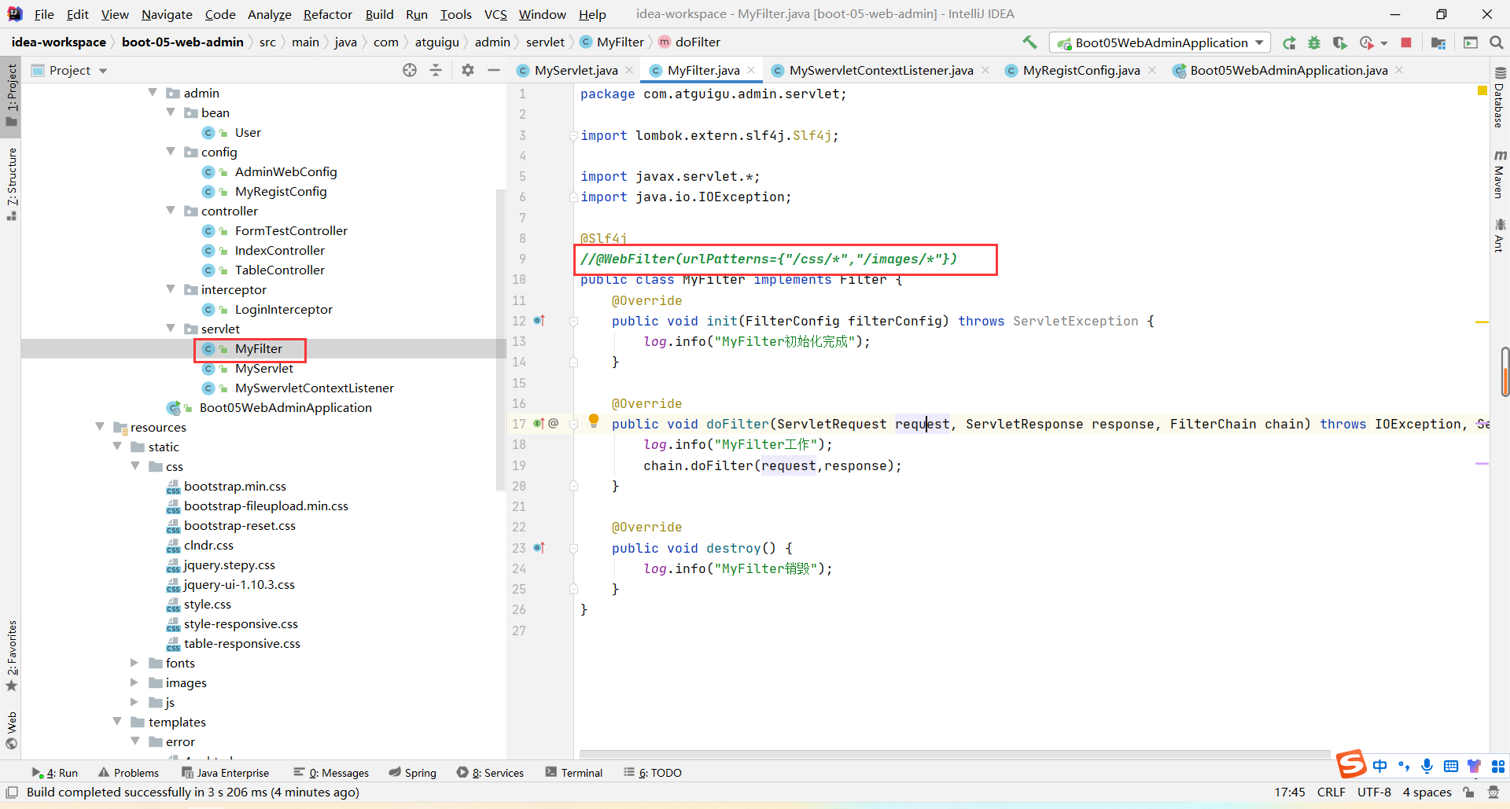The image size is (1510, 809).
Task: Collapse the admin package folder
Action: [x=153, y=93]
